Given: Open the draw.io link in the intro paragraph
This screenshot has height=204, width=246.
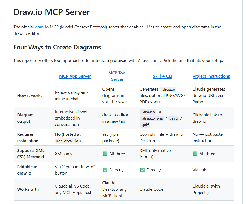Looking at the screenshot, I should click(x=42, y=27).
